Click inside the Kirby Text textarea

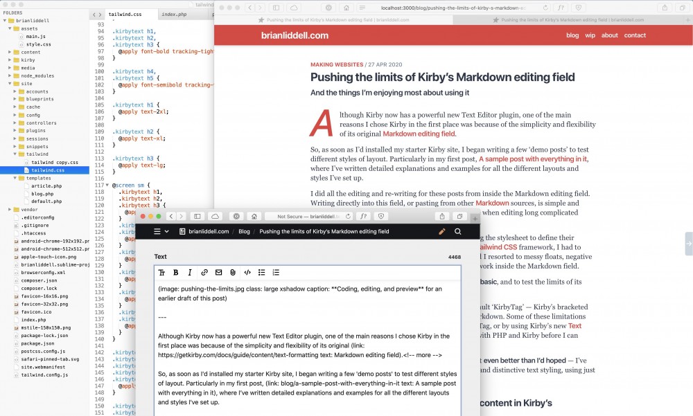pyautogui.click(x=308, y=349)
